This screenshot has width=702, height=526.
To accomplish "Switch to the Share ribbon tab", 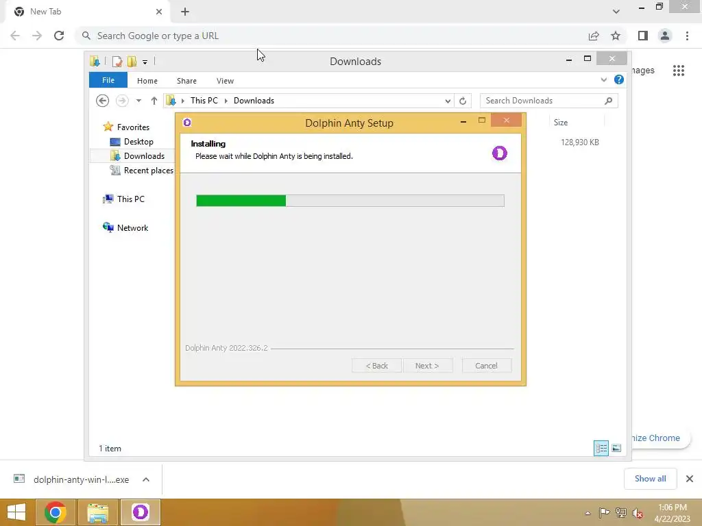I will click(x=186, y=81).
